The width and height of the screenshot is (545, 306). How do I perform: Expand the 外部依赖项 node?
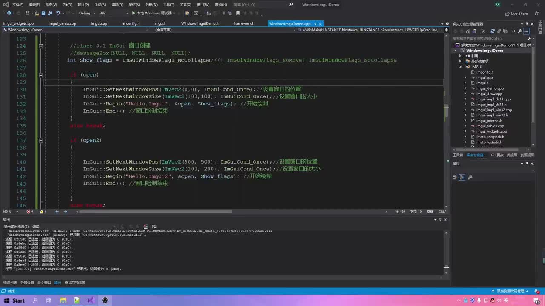[460, 61]
